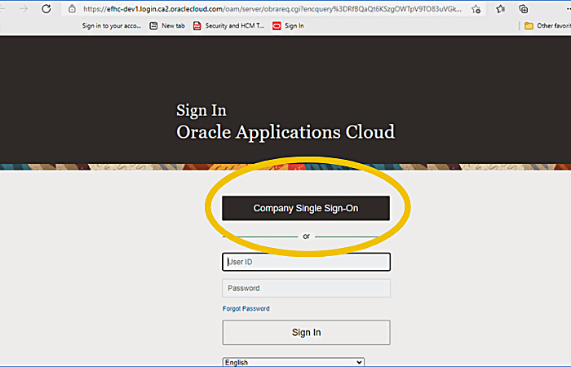Open the New tab bookmark
The image size is (571, 367).
[168, 25]
